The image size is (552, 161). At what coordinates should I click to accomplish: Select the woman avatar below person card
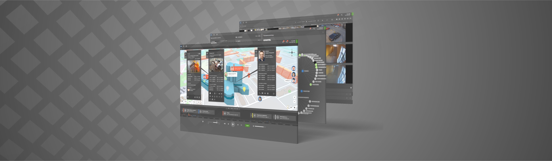click(260, 99)
